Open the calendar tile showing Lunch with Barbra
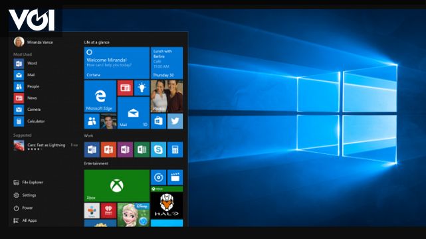The width and height of the screenshot is (426, 239). 167,63
